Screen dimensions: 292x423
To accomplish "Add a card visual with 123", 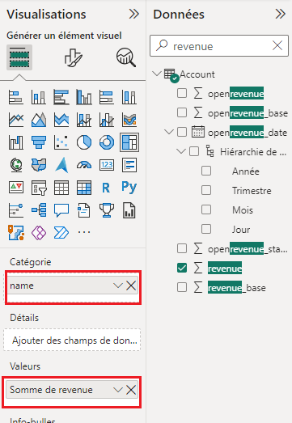I will 107,165.
